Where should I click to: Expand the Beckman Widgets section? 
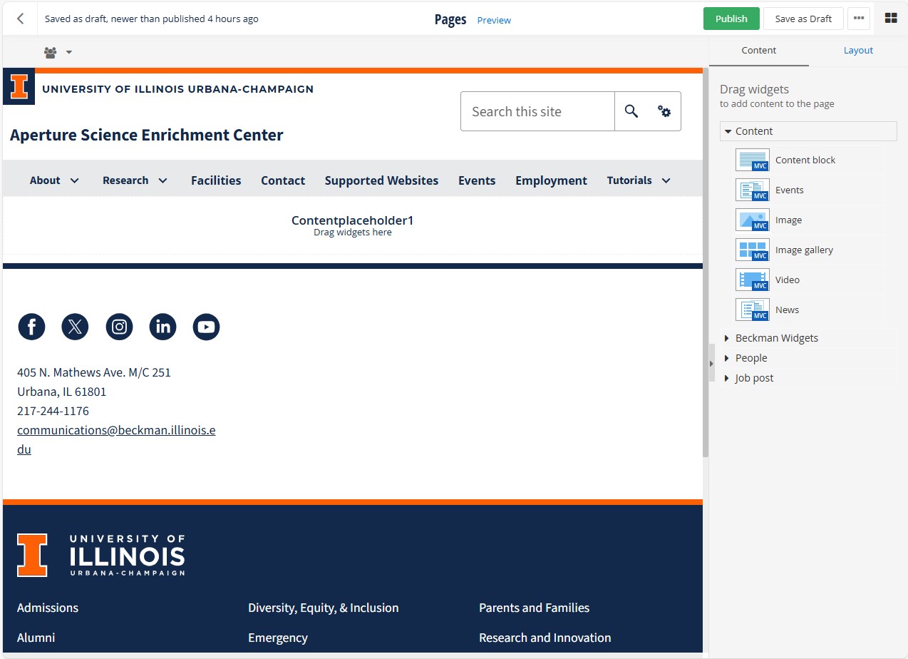(x=776, y=338)
